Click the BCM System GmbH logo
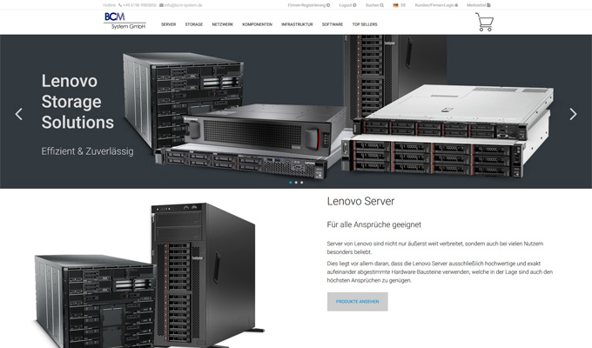This screenshot has height=348, width=592. (x=124, y=21)
